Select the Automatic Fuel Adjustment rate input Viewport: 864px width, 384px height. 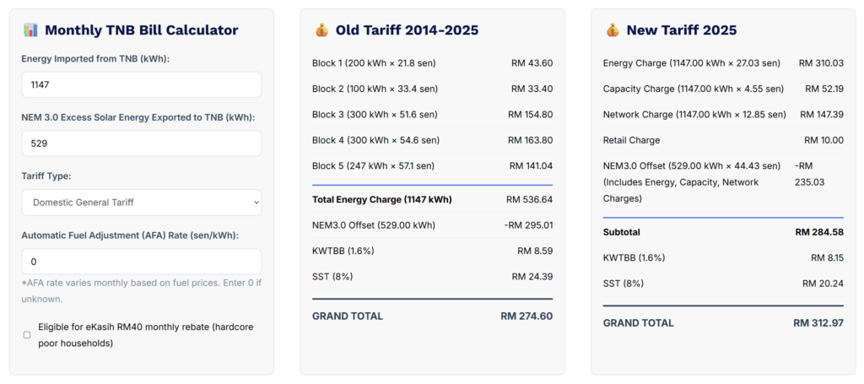[141, 262]
